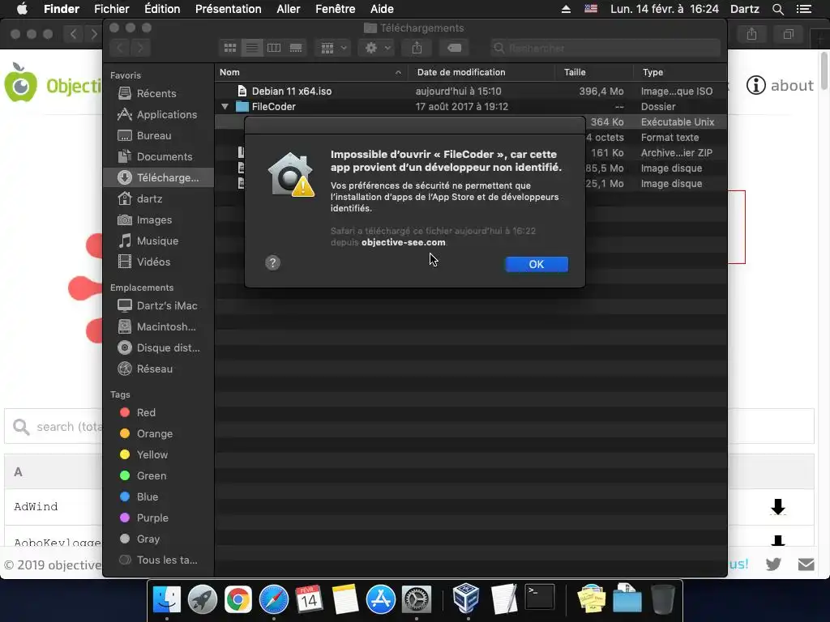Click OK in the FileCoder warning dialog
Screen dimensions: 830x622
click(537, 265)
